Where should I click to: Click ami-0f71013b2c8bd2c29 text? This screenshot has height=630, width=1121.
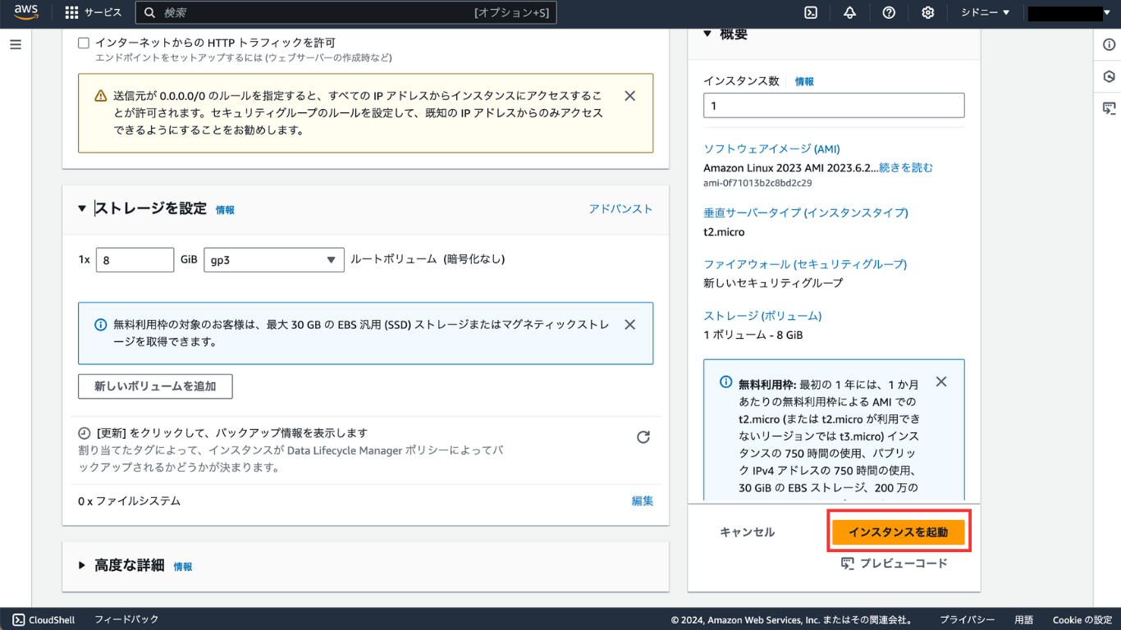pyautogui.click(x=757, y=183)
